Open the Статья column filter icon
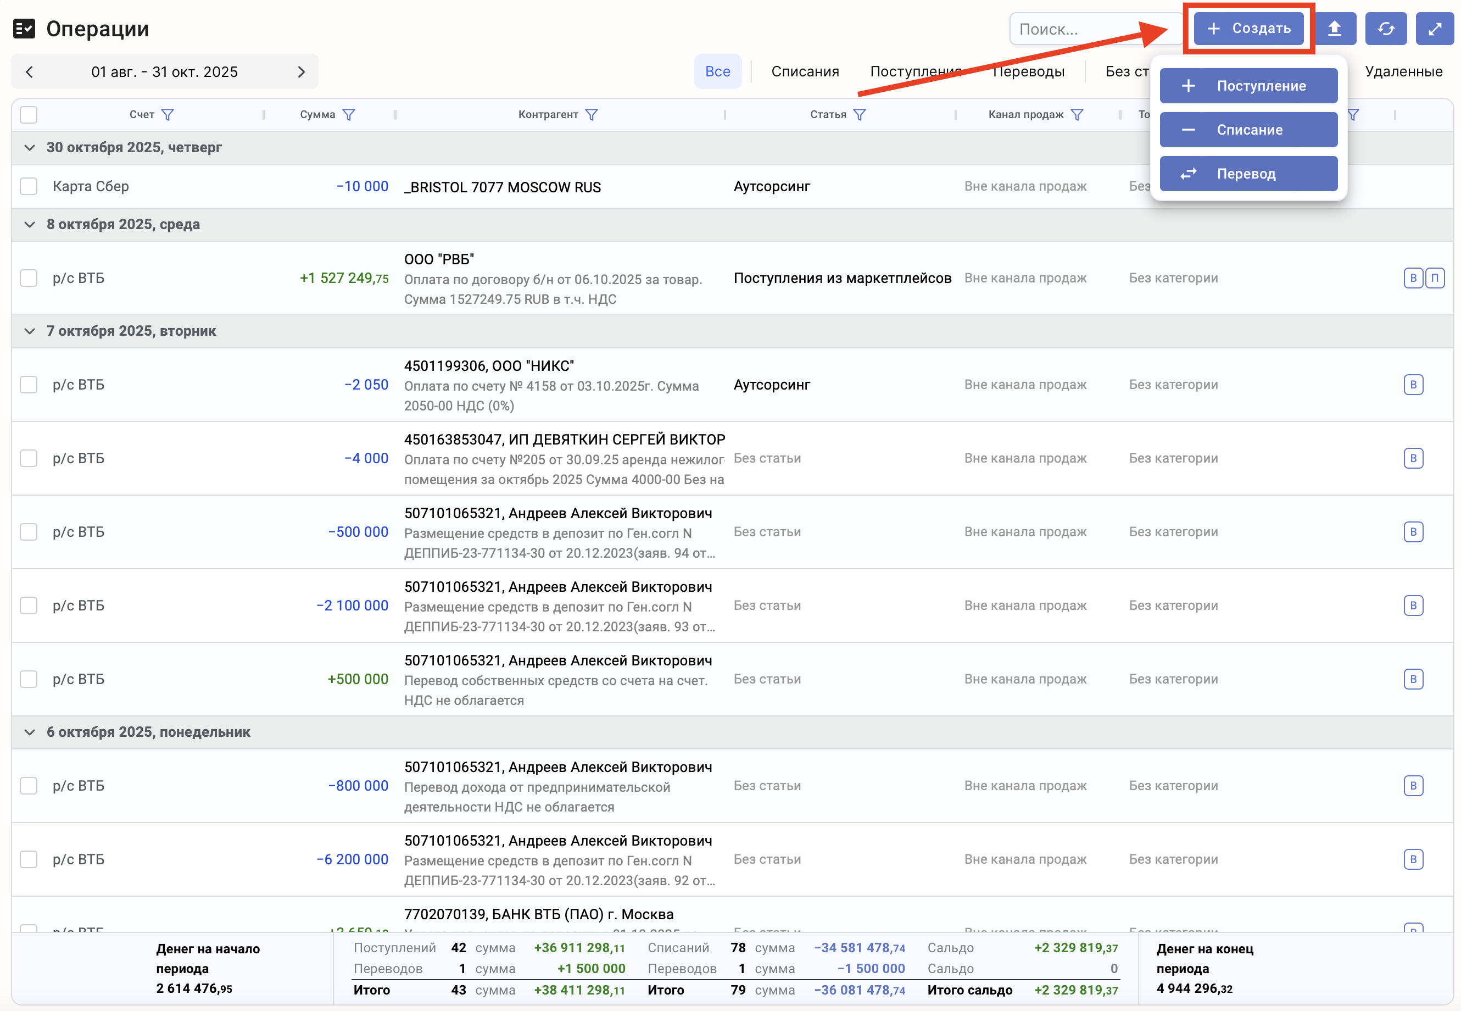Screen dimensions: 1461x1011 (x=858, y=115)
